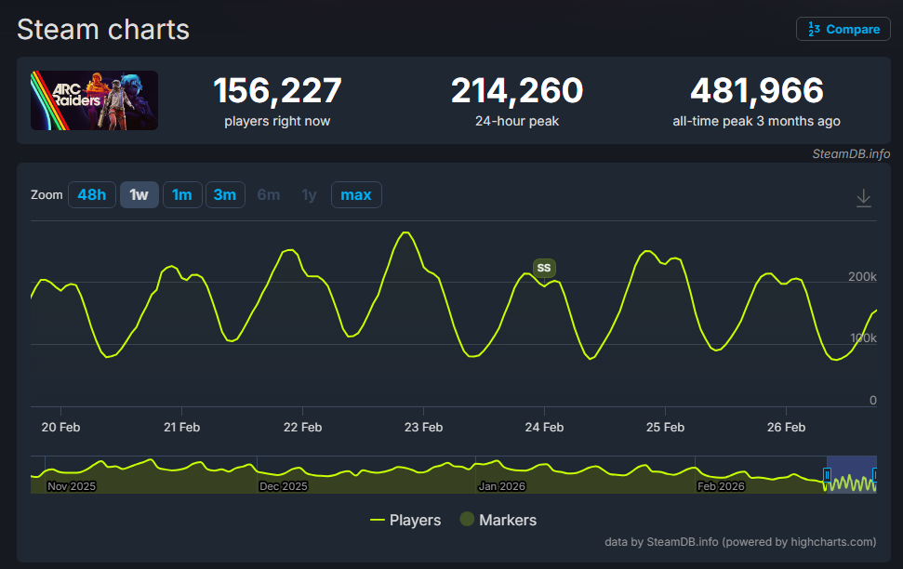The height and width of the screenshot is (569, 903).
Task: Show the max time range
Action: point(356,194)
